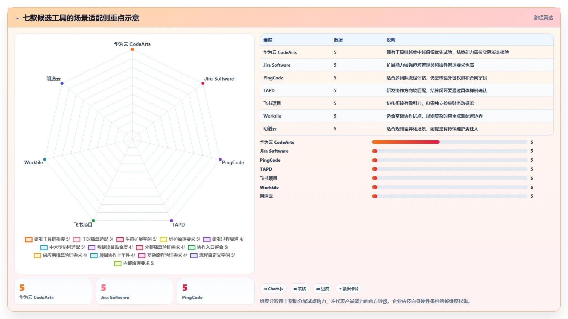This screenshot has width=568, height=319.
Task: Click the orange radar point for 华为云 CodeArts
Action: [x=132, y=50]
